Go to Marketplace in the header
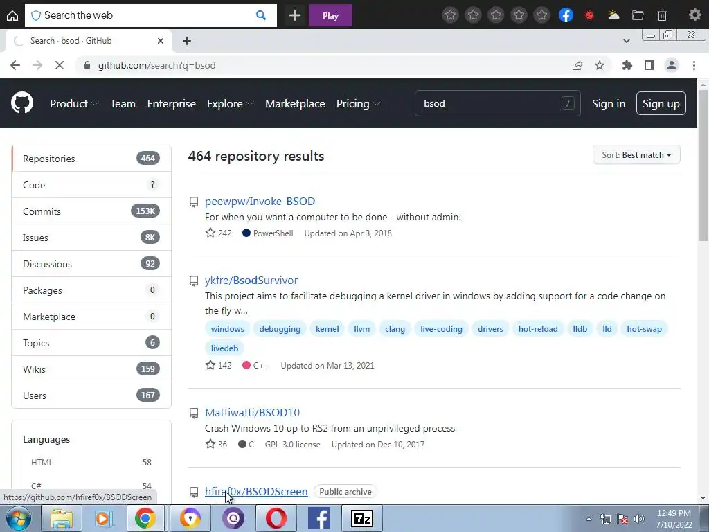 coord(295,104)
